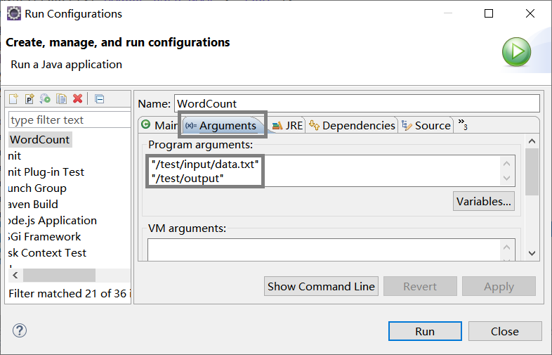Show hidden tabs via chevron overflow
This screenshot has height=355, width=552.
point(463,124)
